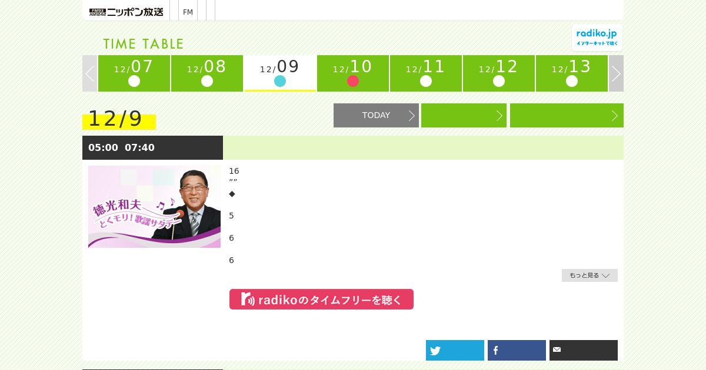The width and height of the screenshot is (706, 370).
Task: Listen via radikoのタイムフリーを聴く button
Action: pos(321,299)
